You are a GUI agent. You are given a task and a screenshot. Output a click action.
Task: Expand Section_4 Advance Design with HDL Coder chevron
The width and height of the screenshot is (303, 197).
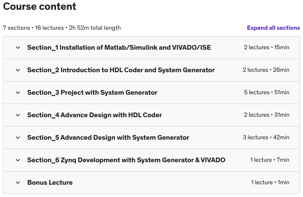pyautogui.click(x=18, y=115)
